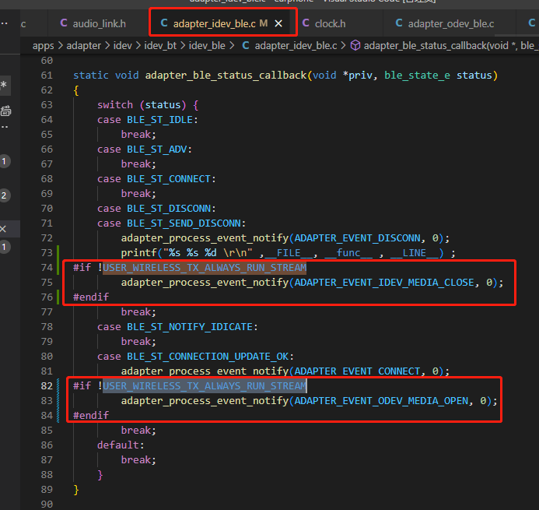
Task: Click 'default:' on line 86
Action: [121, 445]
